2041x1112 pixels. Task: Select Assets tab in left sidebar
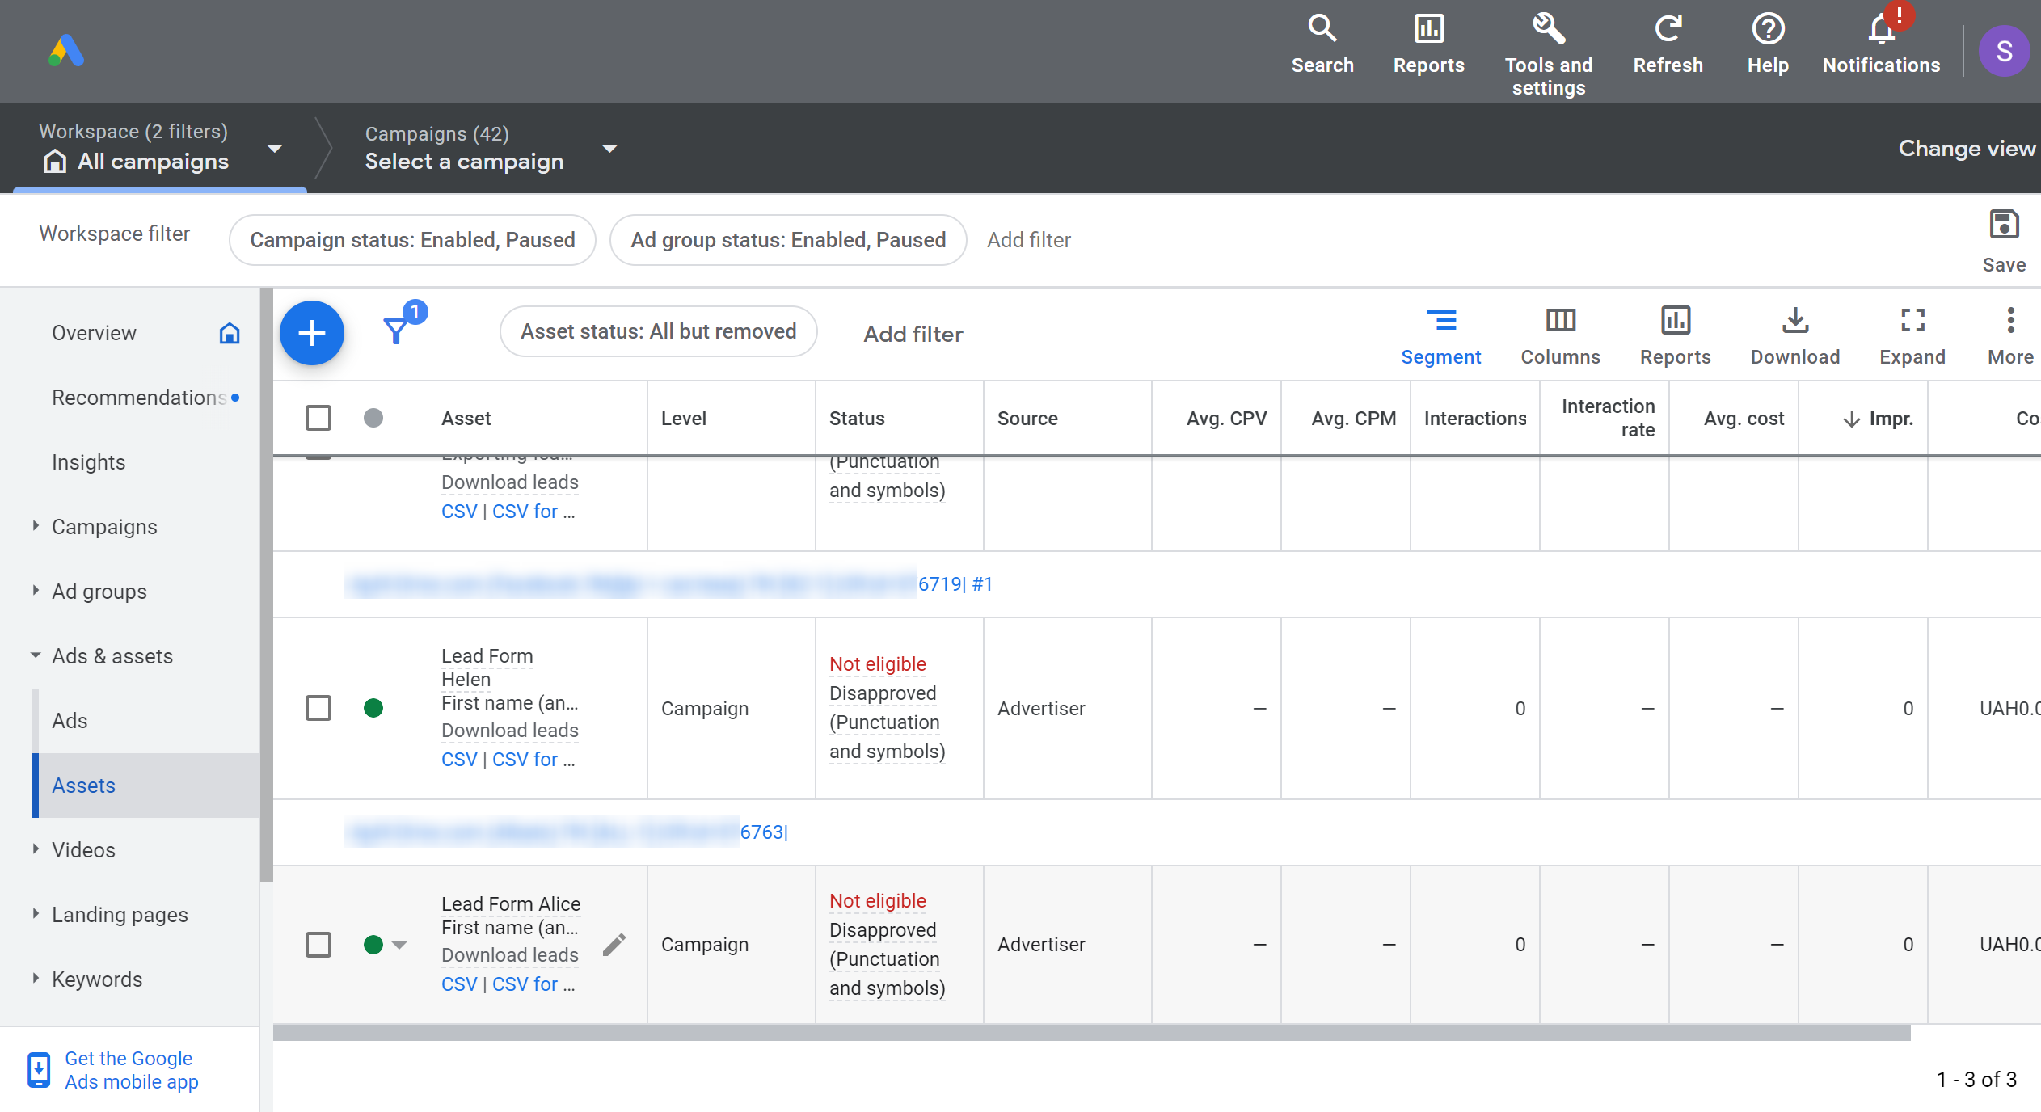(82, 785)
